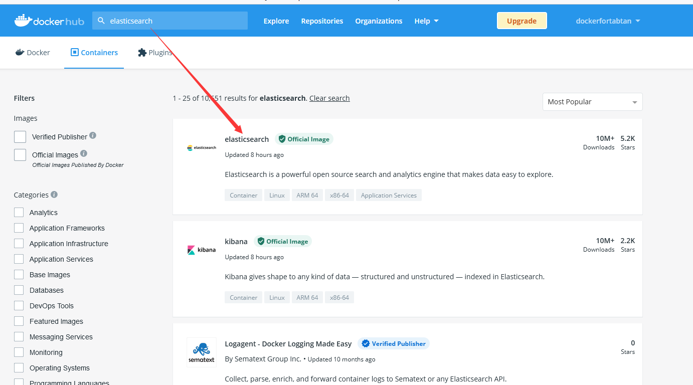Open Explore in the top navigation

(x=276, y=21)
